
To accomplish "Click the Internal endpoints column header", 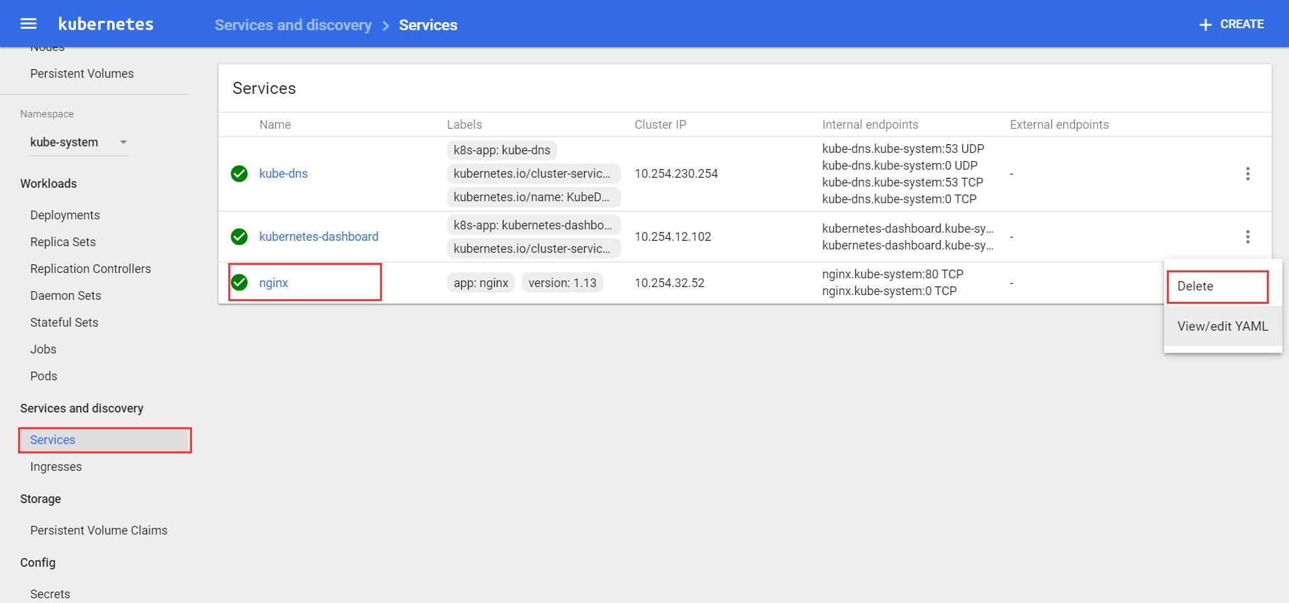I will [870, 124].
